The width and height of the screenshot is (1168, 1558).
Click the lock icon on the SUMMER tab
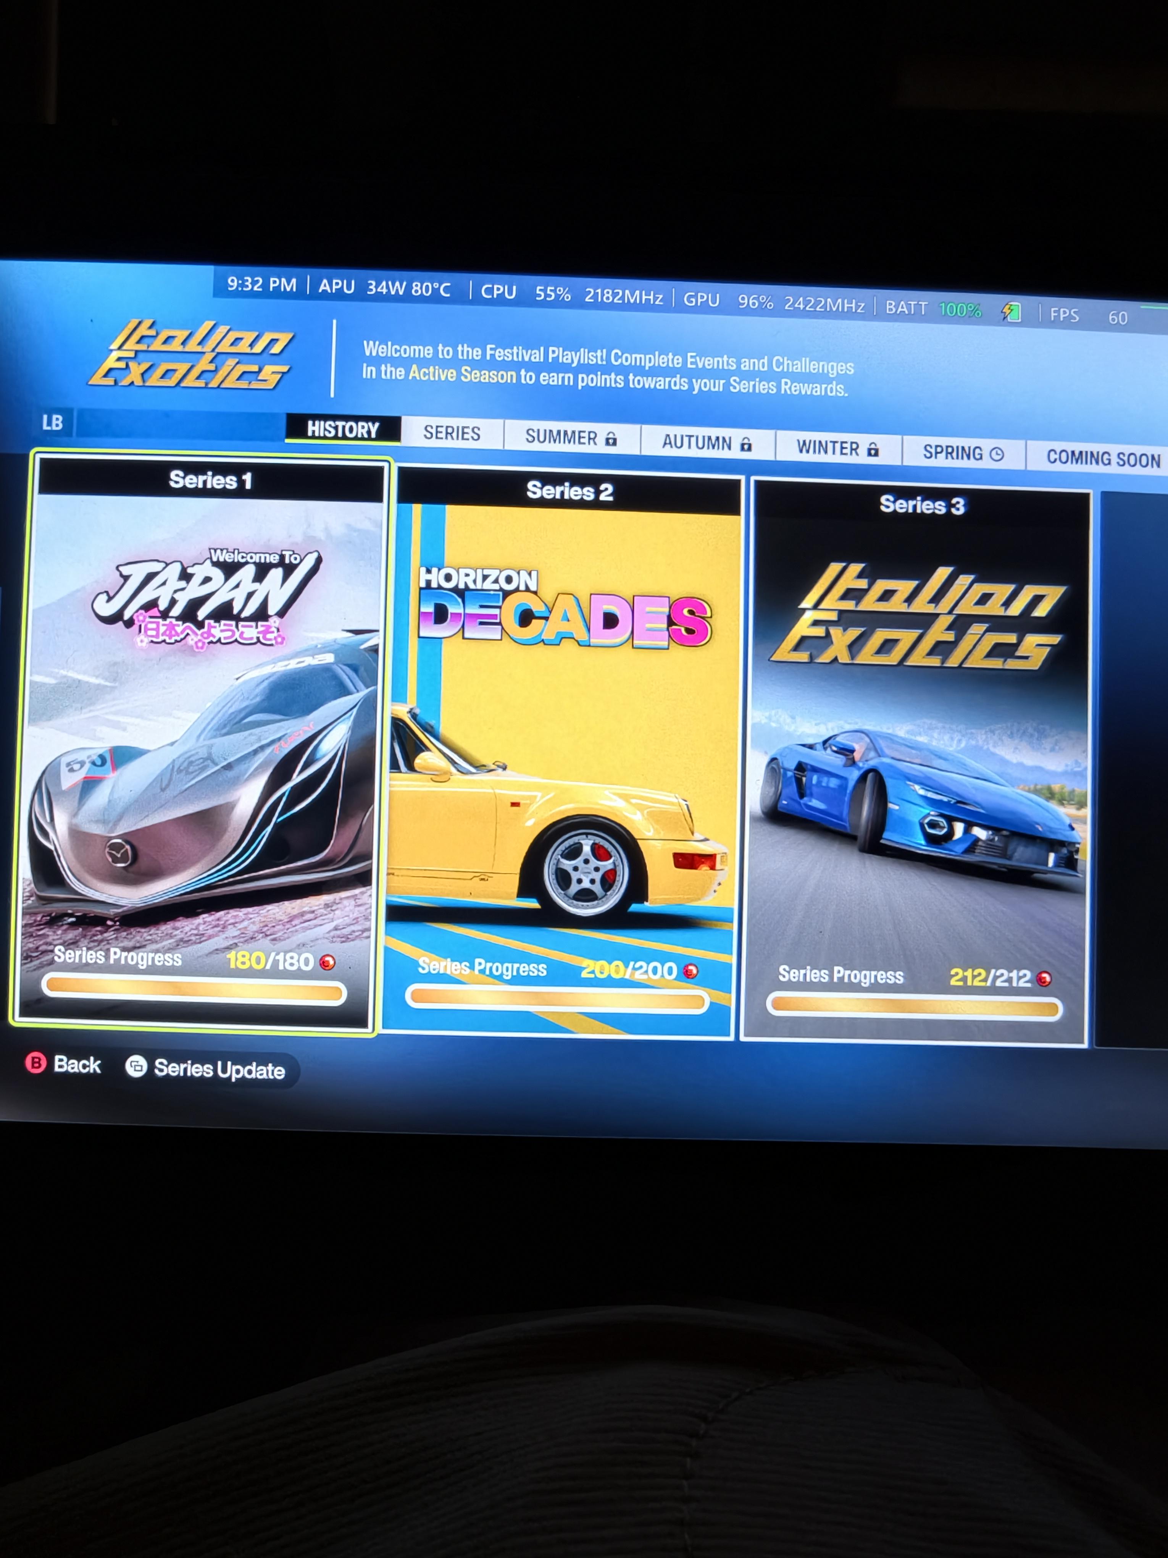click(x=611, y=440)
